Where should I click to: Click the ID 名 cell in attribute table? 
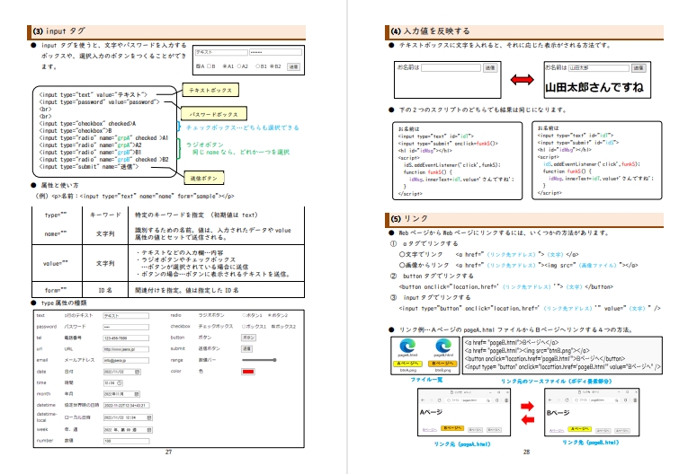point(105,290)
